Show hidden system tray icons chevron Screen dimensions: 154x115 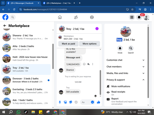[x=127, y=112]
